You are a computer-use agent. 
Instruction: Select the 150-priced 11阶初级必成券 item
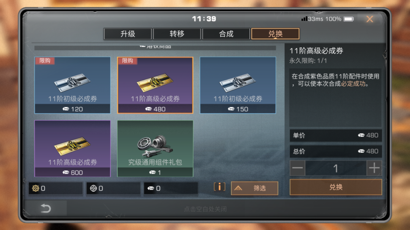238,85
